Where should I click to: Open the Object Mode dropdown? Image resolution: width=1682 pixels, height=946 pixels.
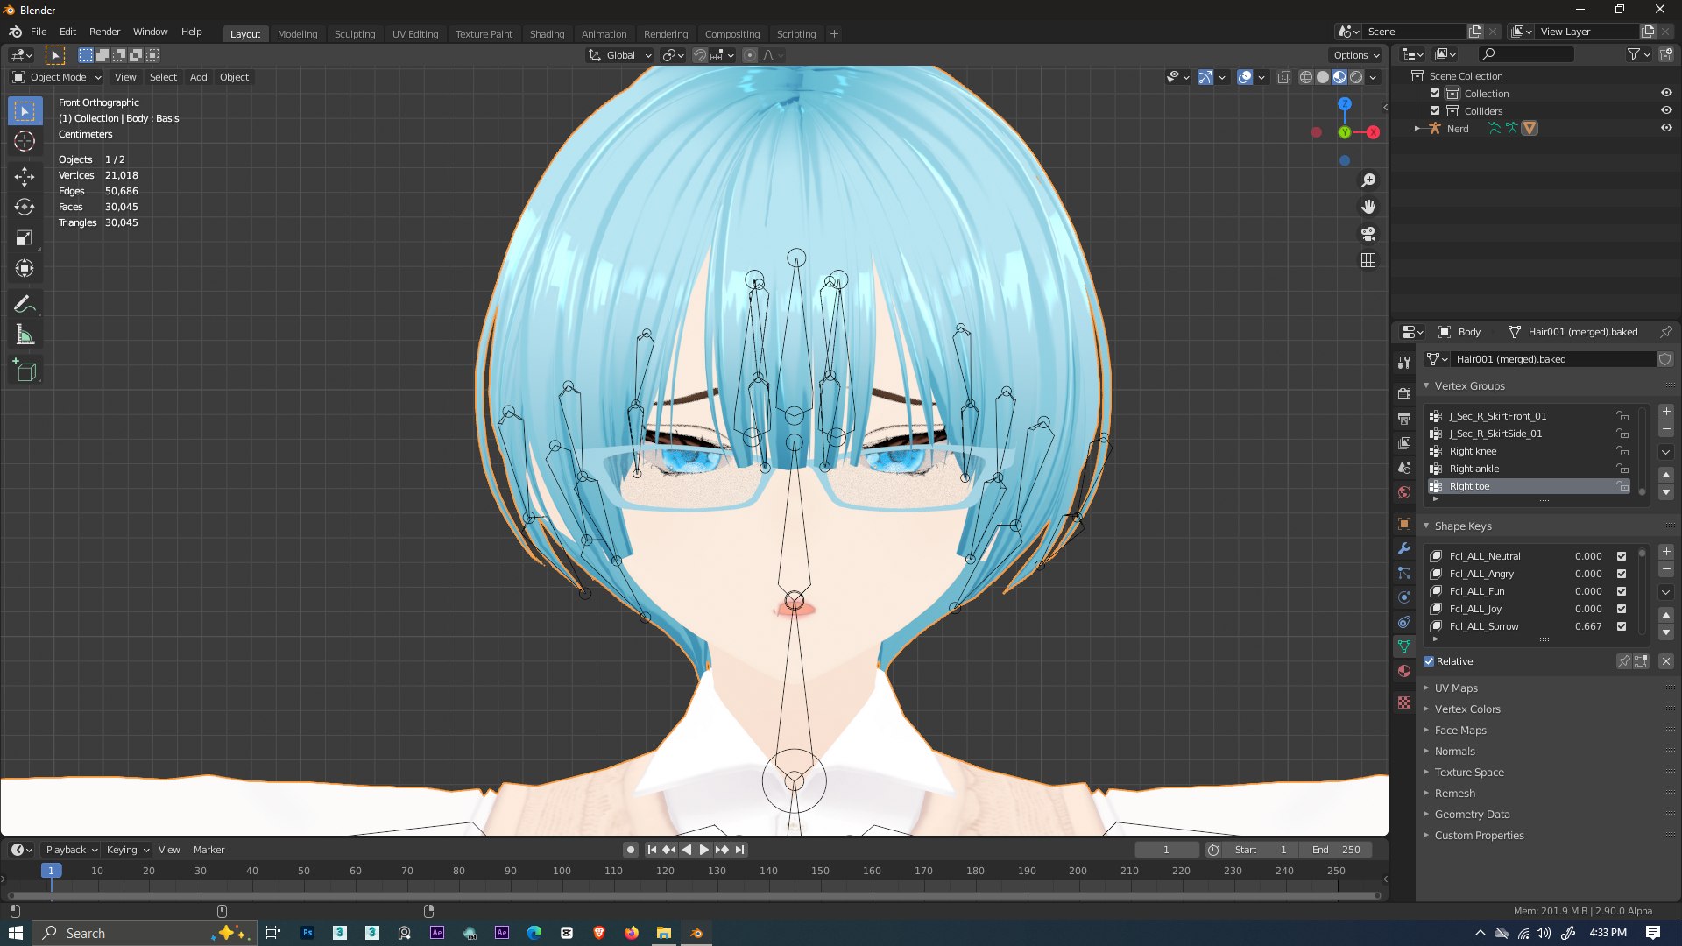57,77
